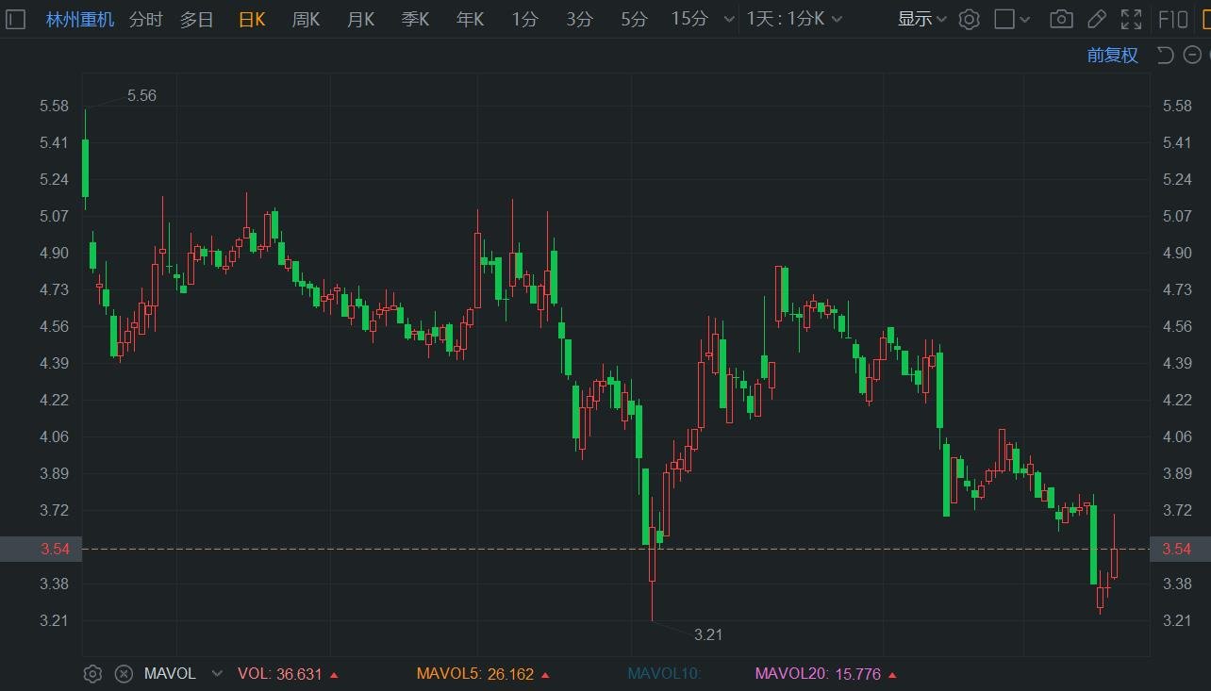Remove the MAVOL indicator with the X icon
The image size is (1211, 691).
point(124,674)
